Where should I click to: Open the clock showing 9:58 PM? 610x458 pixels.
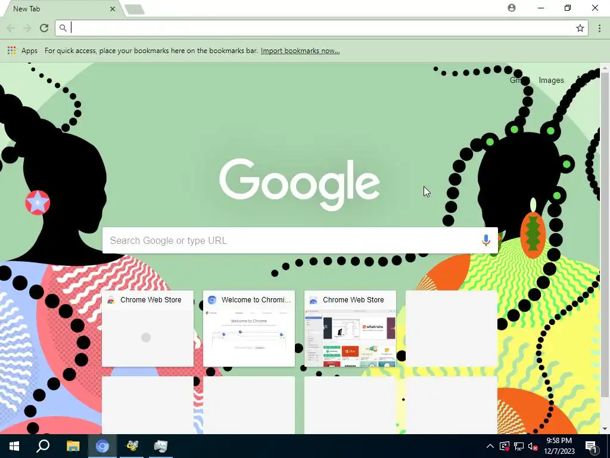(x=559, y=446)
